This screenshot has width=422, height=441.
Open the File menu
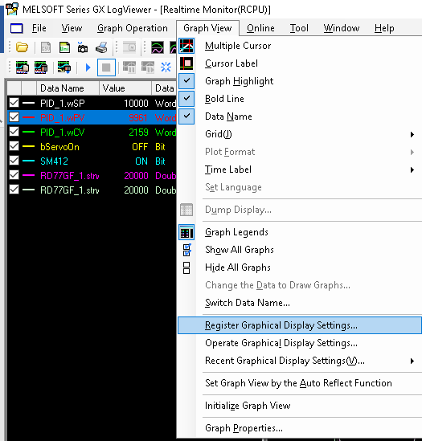(39, 28)
